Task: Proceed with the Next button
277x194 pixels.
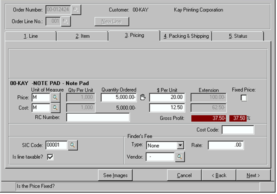Action: [x=253, y=175]
